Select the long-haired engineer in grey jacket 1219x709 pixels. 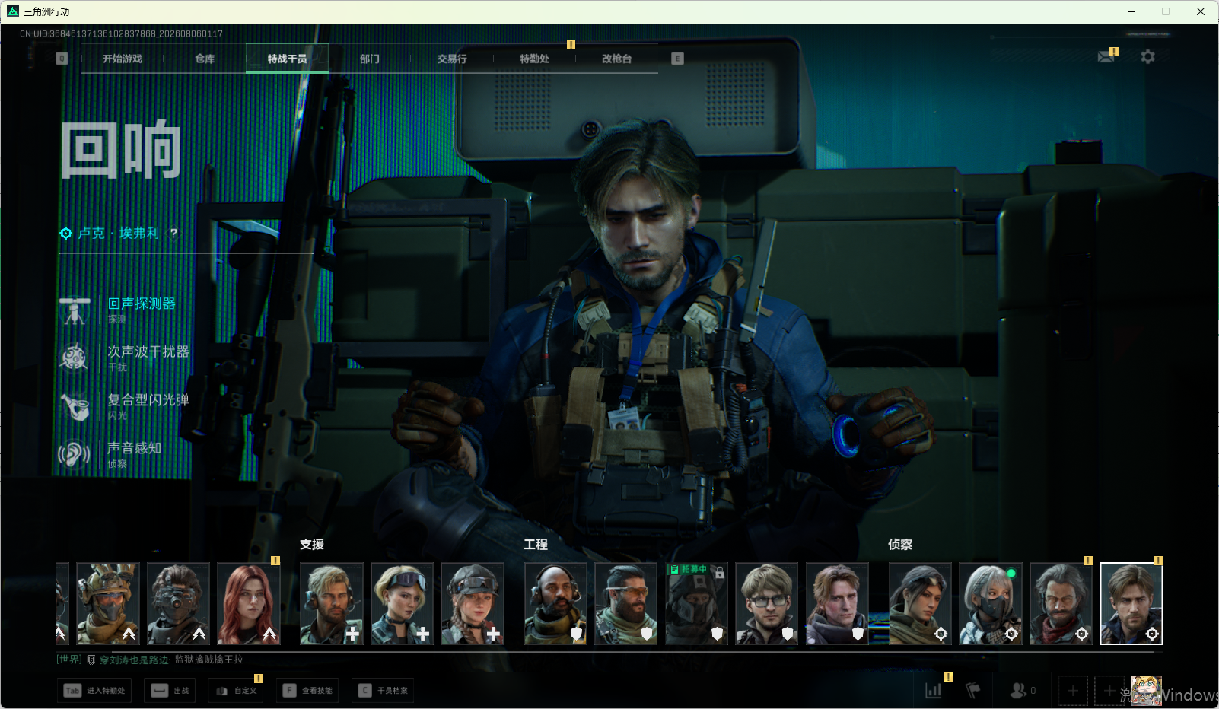tap(837, 603)
